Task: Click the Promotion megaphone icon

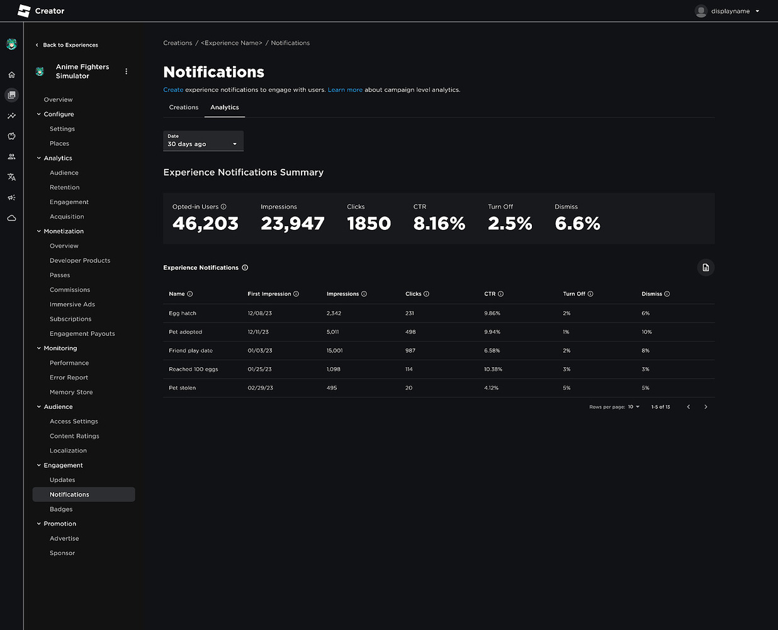Action: (x=11, y=197)
